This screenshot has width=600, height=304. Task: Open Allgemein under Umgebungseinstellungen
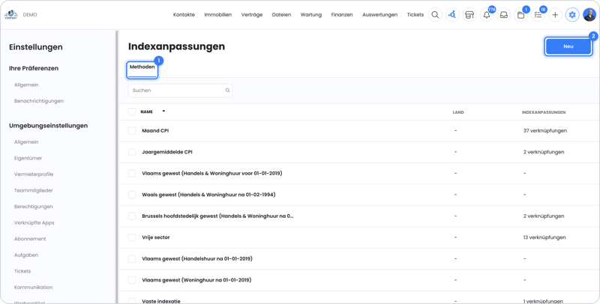pos(26,142)
